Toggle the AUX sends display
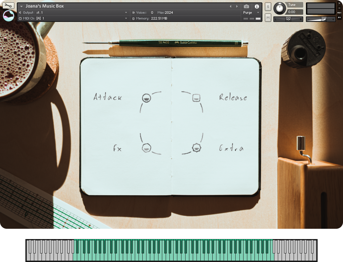The image size is (343, 262). [340, 13]
